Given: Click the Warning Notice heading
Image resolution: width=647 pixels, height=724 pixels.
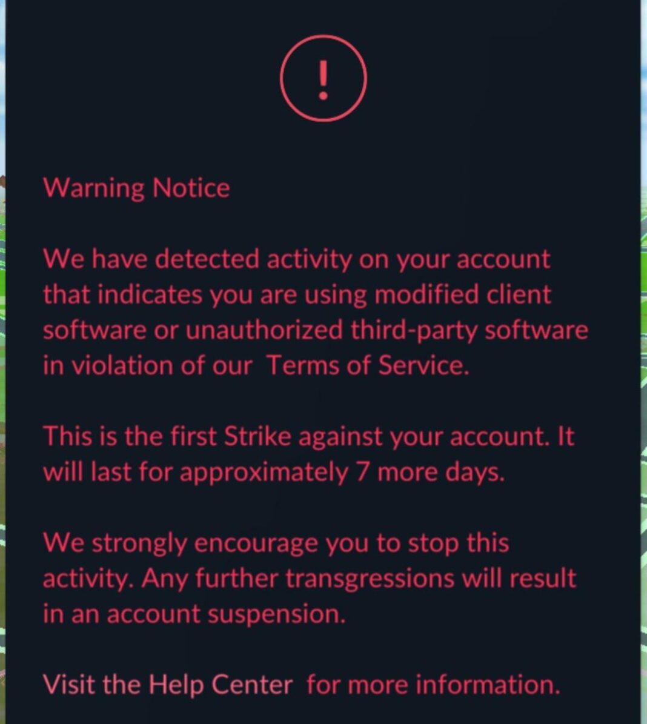Looking at the screenshot, I should point(136,188).
